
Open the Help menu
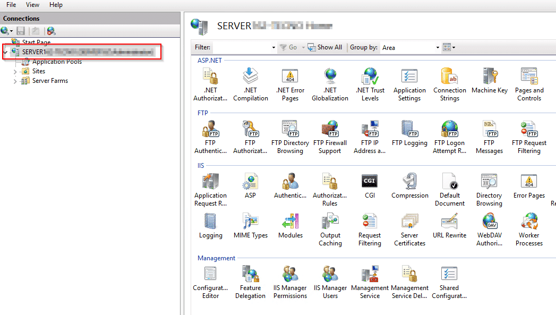tap(56, 5)
